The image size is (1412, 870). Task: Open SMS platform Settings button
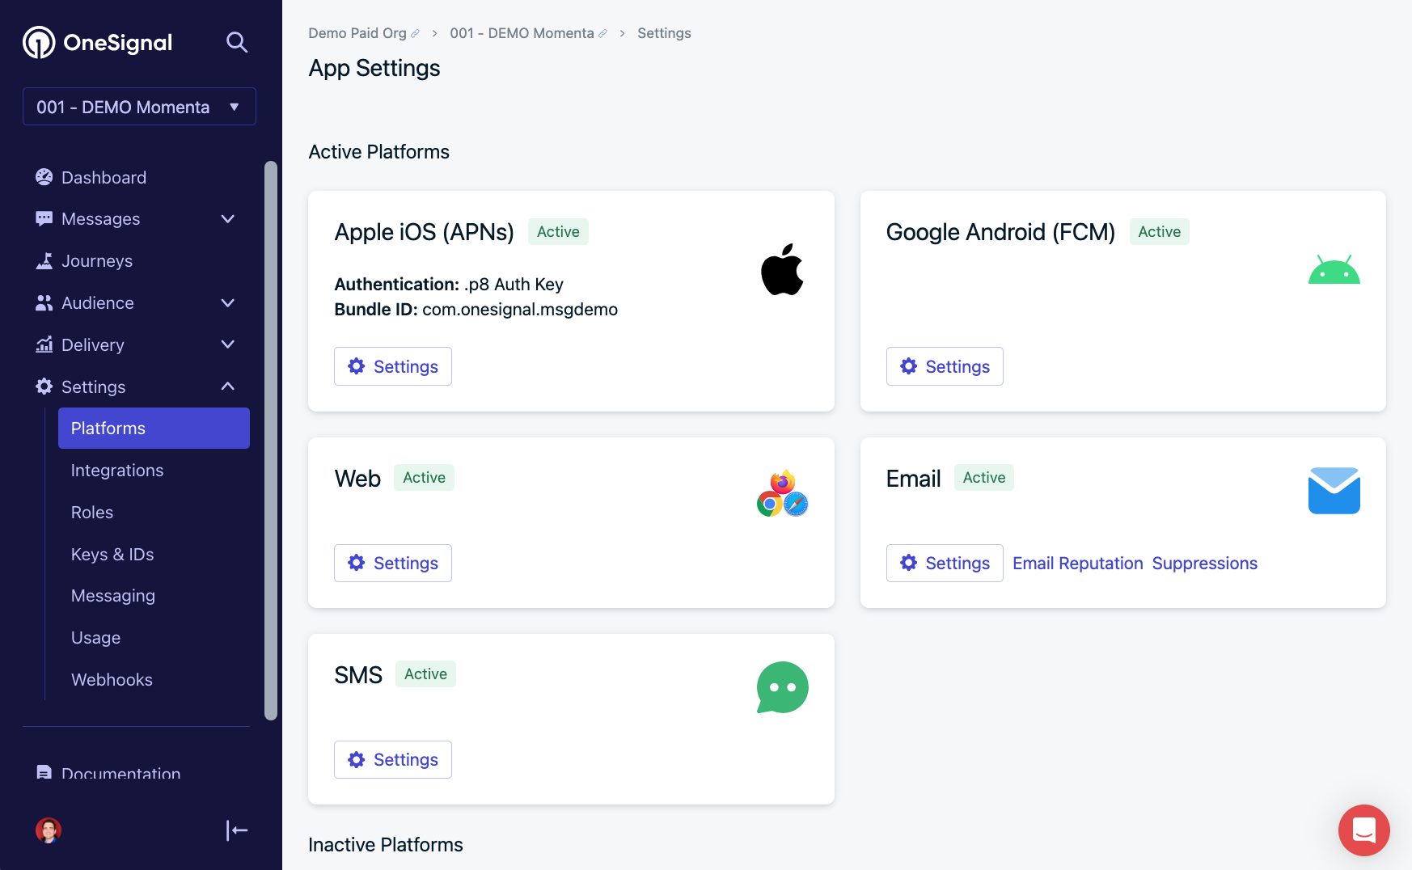click(x=393, y=760)
